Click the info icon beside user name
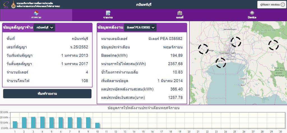Viewport: 287px width, 133px height. click(283, 5)
